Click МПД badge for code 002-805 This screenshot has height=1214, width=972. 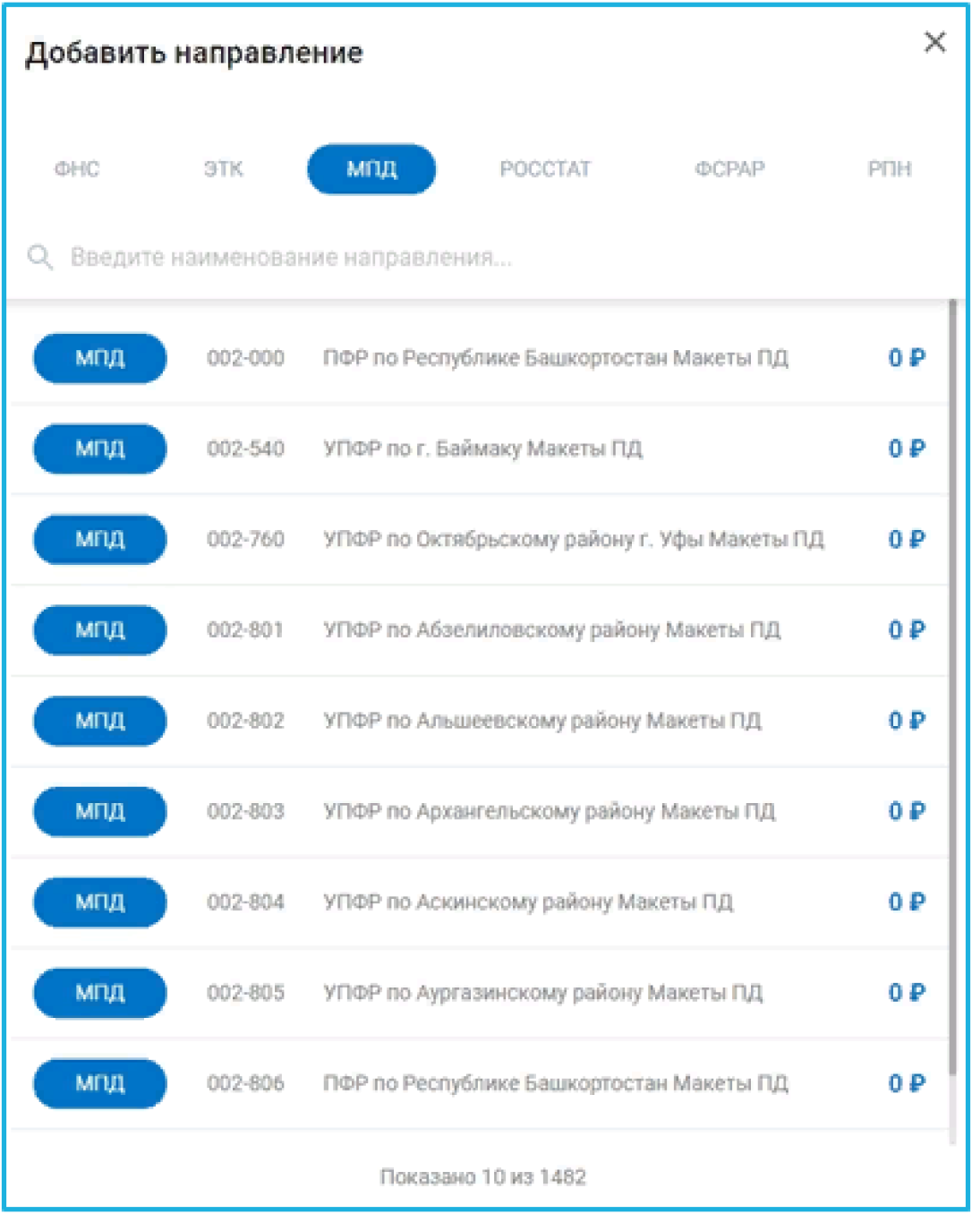100,993
